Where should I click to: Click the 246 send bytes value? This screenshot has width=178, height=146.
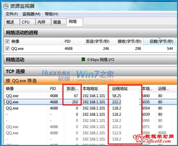coord(106,49)
